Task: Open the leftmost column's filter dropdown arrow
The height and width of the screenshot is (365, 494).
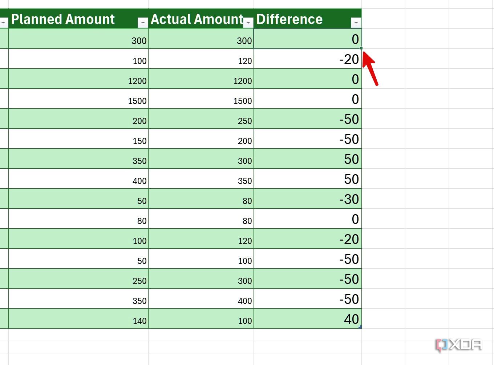Action: pos(4,23)
